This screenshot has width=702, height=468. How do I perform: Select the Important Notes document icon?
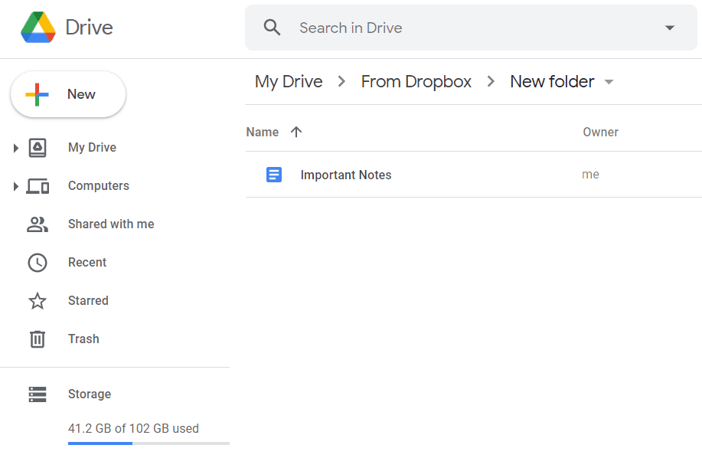click(x=274, y=175)
